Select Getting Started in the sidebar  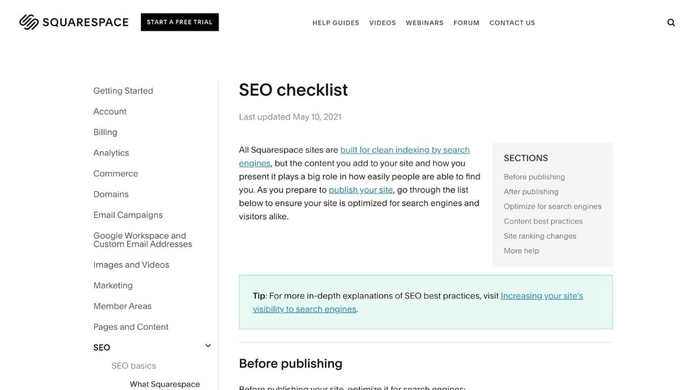point(123,90)
